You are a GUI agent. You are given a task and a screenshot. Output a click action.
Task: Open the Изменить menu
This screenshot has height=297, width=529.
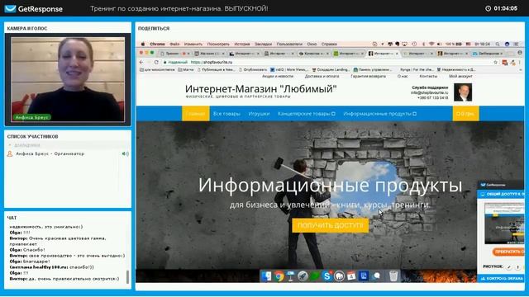[x=193, y=44]
